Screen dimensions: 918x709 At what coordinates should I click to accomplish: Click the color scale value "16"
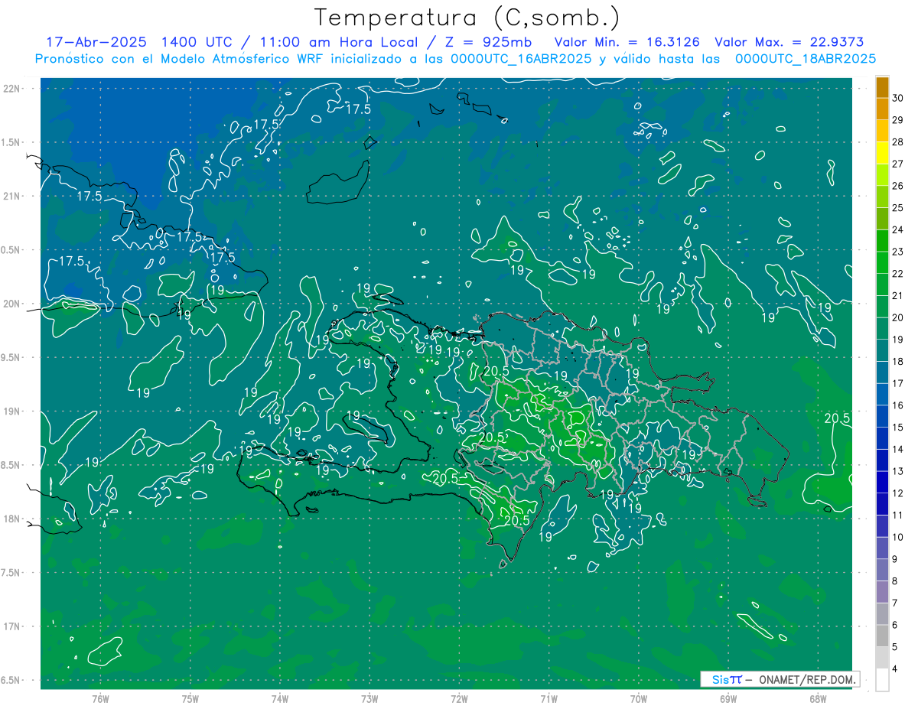pos(898,405)
